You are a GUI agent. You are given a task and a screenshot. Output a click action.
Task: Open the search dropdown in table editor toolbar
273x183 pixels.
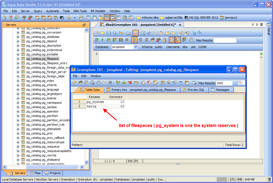click(x=241, y=83)
